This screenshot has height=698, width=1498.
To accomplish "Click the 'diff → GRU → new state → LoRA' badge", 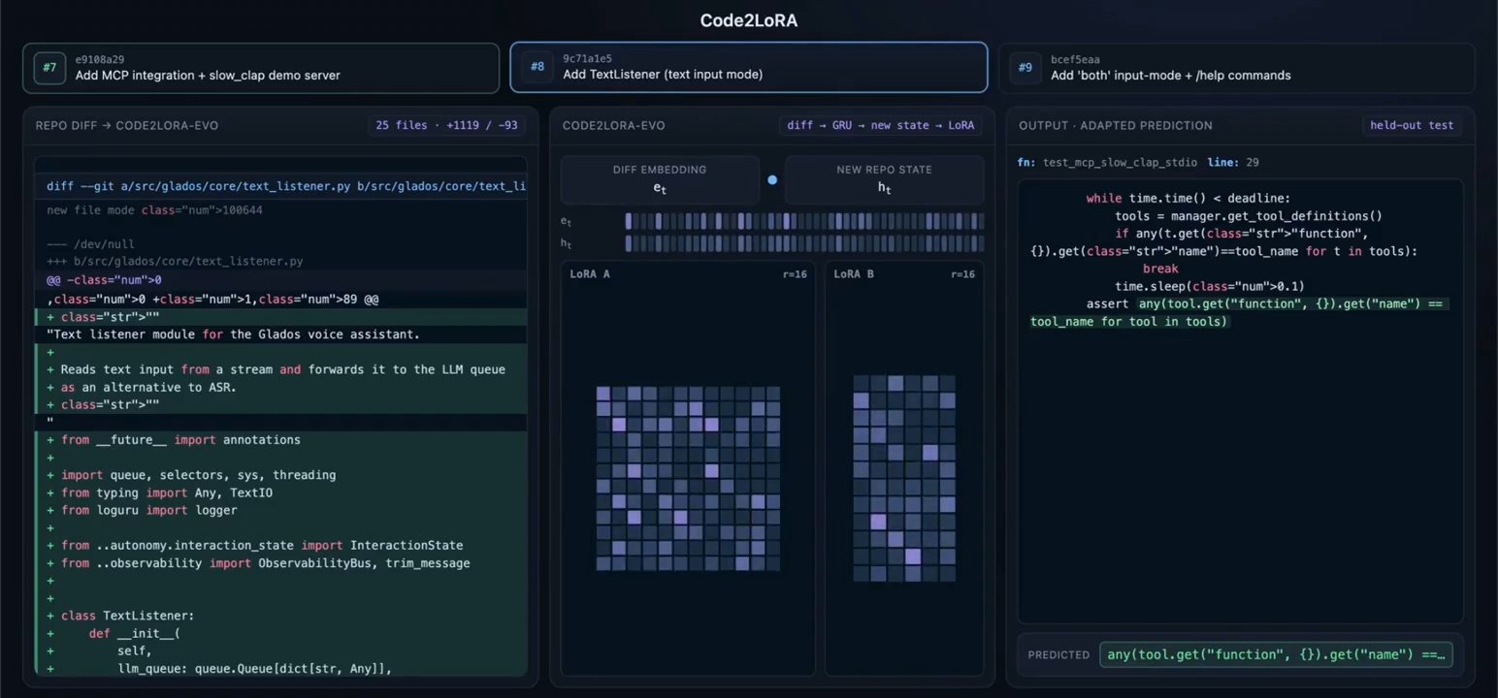I will click(x=881, y=125).
